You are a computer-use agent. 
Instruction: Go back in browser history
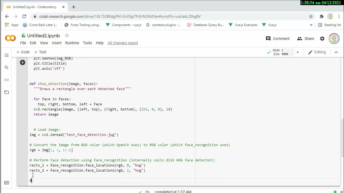coord(7,16)
